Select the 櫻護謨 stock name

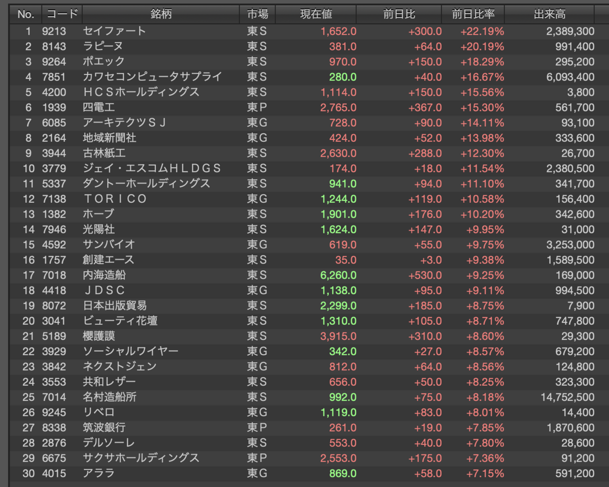[99, 336]
